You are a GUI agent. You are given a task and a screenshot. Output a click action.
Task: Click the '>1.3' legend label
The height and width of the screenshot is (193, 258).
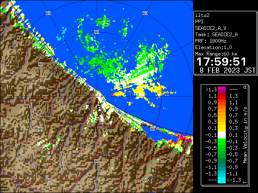click(211, 90)
